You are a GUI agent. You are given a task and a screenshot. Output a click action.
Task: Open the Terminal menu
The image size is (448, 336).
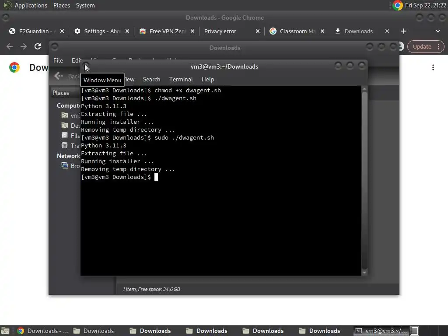[181, 80]
